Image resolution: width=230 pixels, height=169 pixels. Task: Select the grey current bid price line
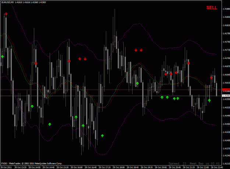(111, 96)
